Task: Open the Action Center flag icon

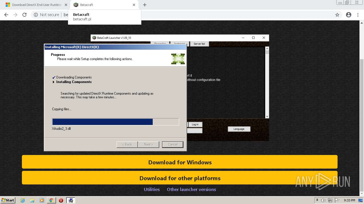Action: [337, 200]
